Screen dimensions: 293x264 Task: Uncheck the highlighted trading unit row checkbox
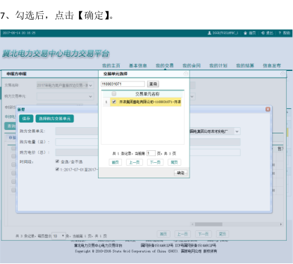tap(114, 102)
